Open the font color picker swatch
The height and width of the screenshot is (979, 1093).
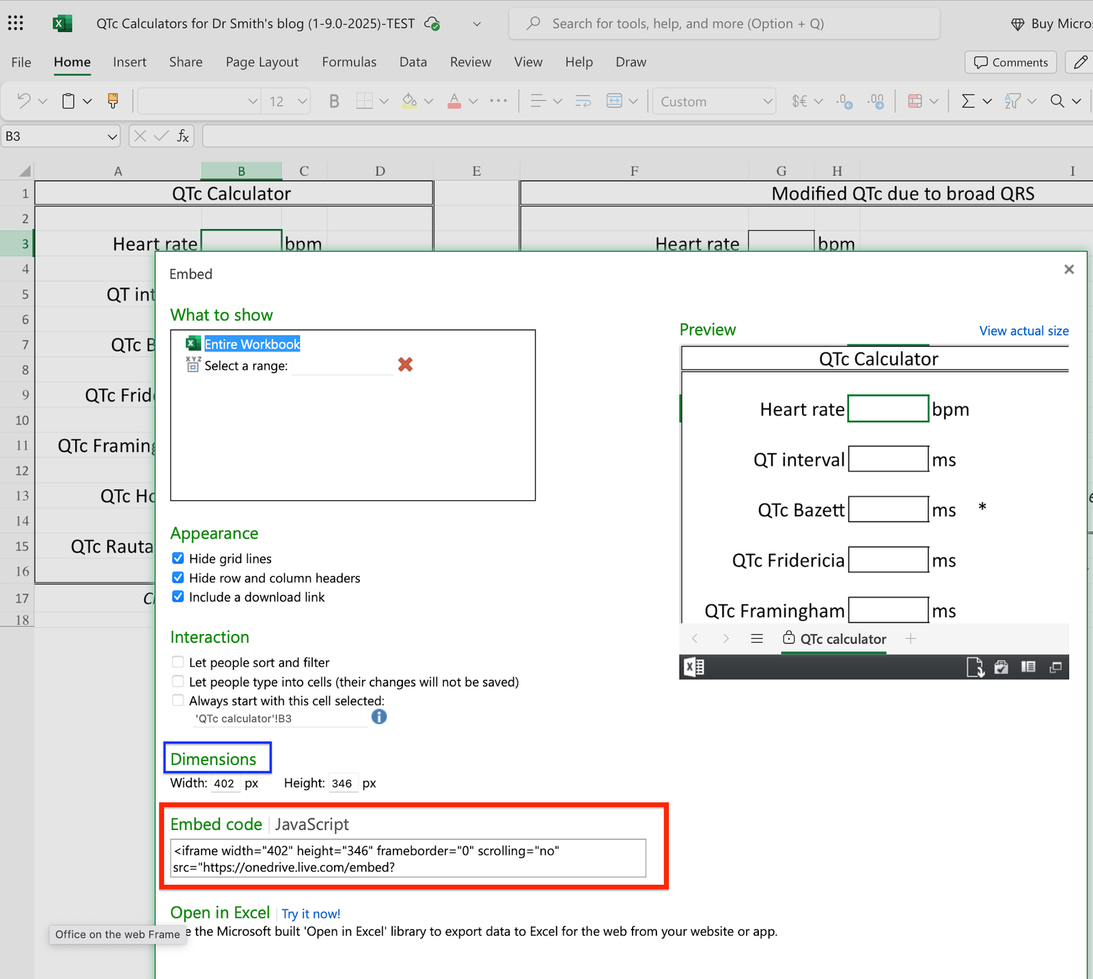coord(454,101)
